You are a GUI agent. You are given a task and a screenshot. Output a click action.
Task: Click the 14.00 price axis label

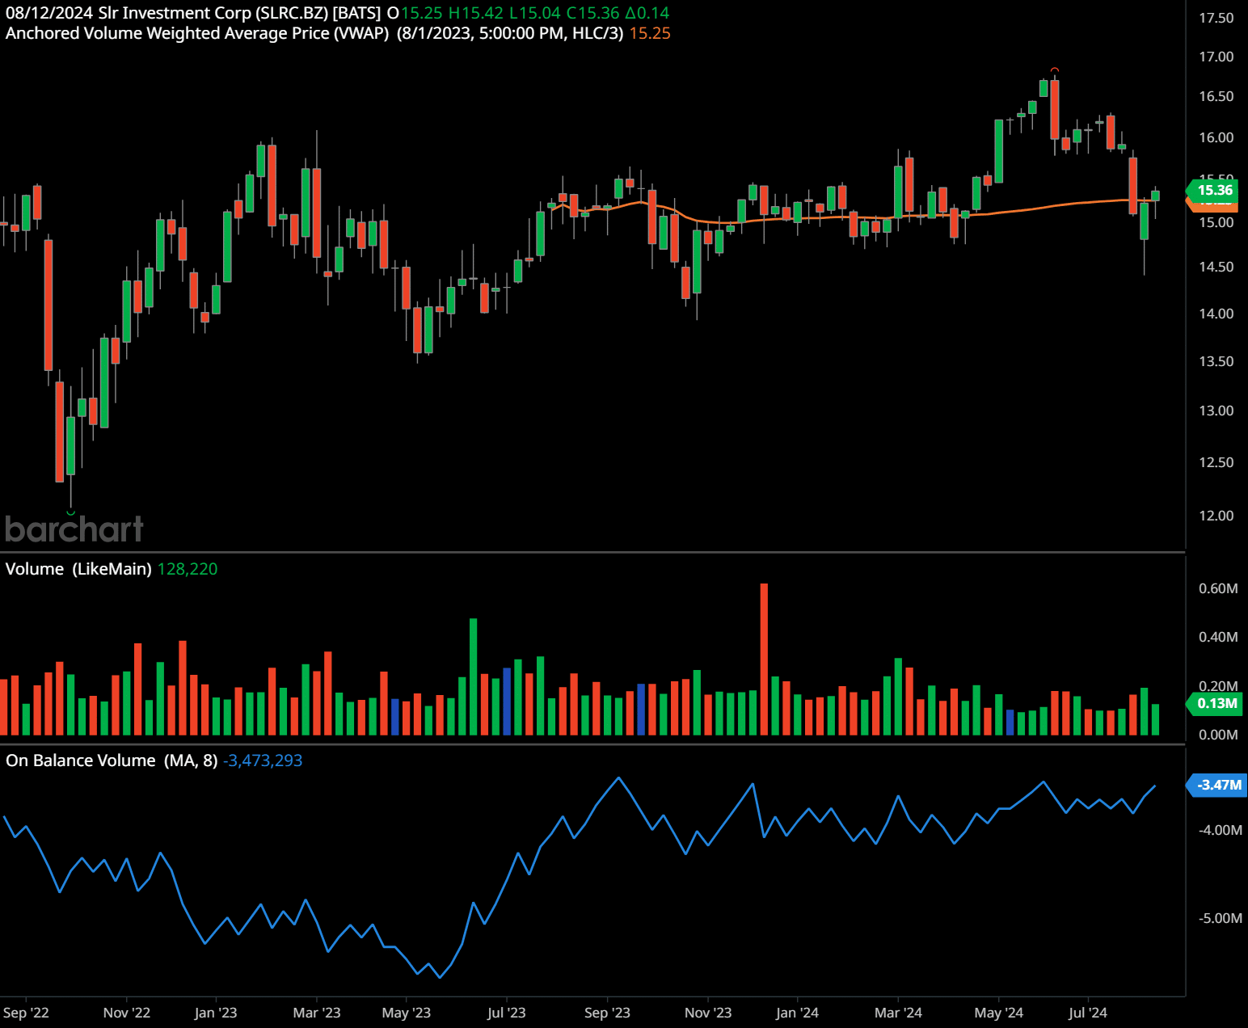click(x=1216, y=314)
